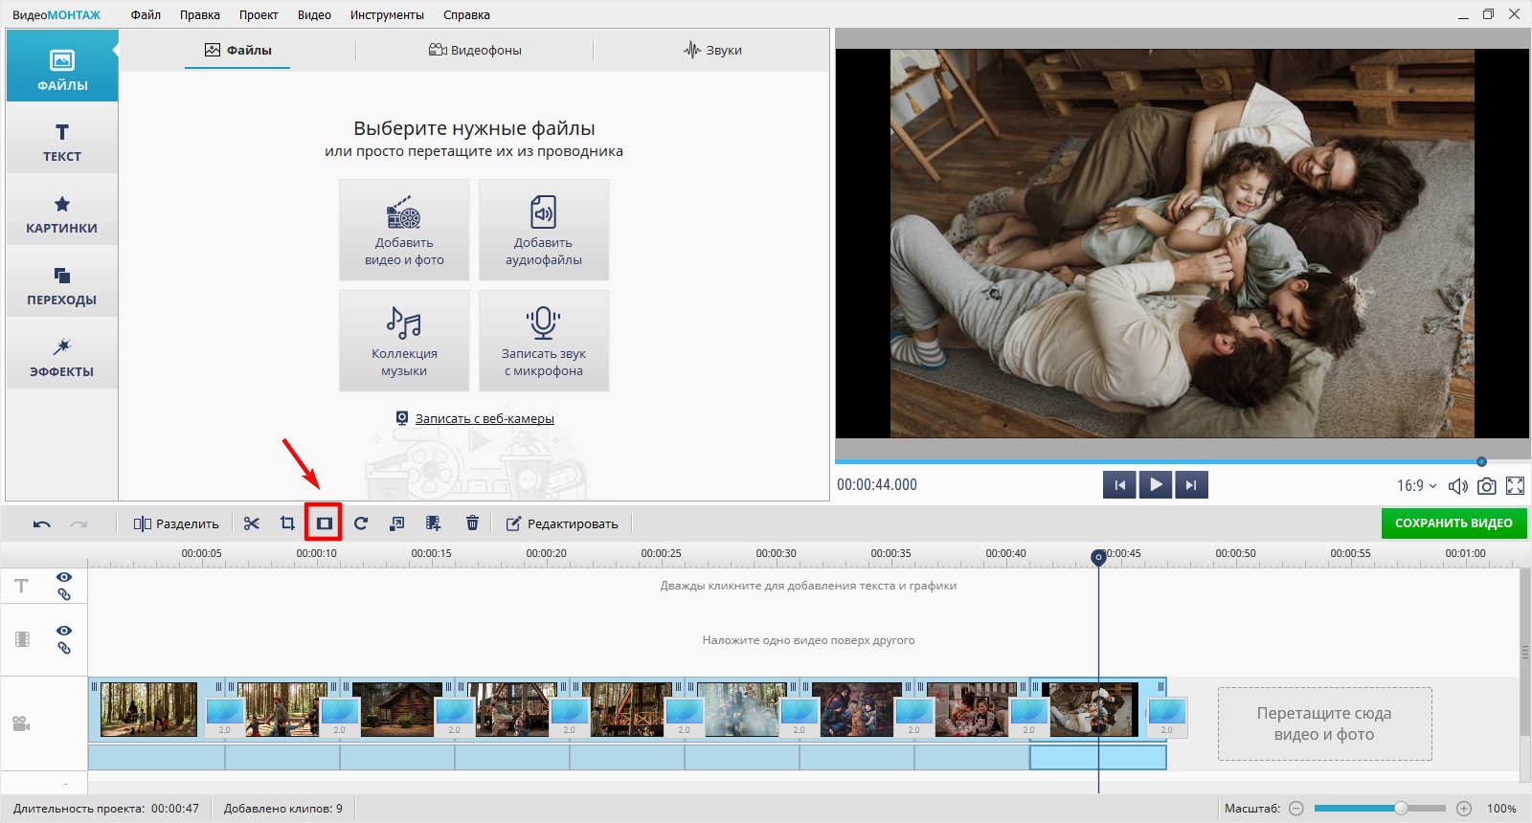
Task: Click the undo arrow icon
Action: point(41,523)
